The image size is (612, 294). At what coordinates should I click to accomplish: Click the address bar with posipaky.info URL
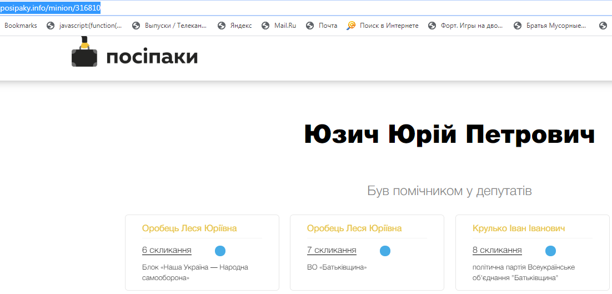(x=222, y=8)
